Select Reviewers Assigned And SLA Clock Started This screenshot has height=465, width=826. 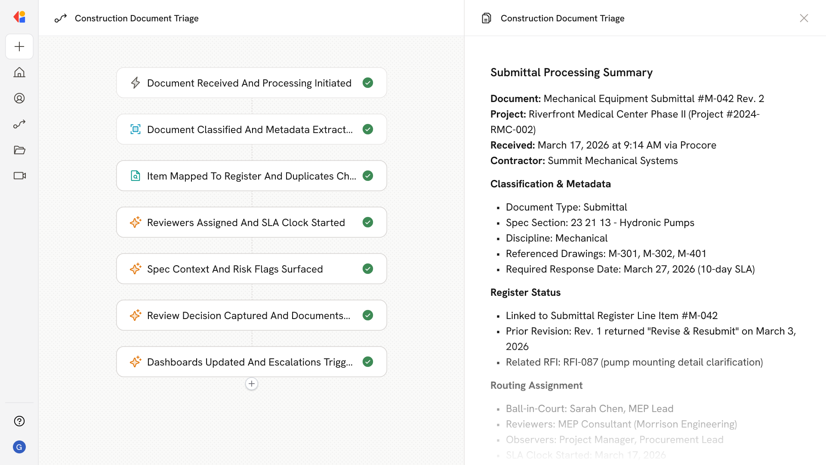click(246, 222)
